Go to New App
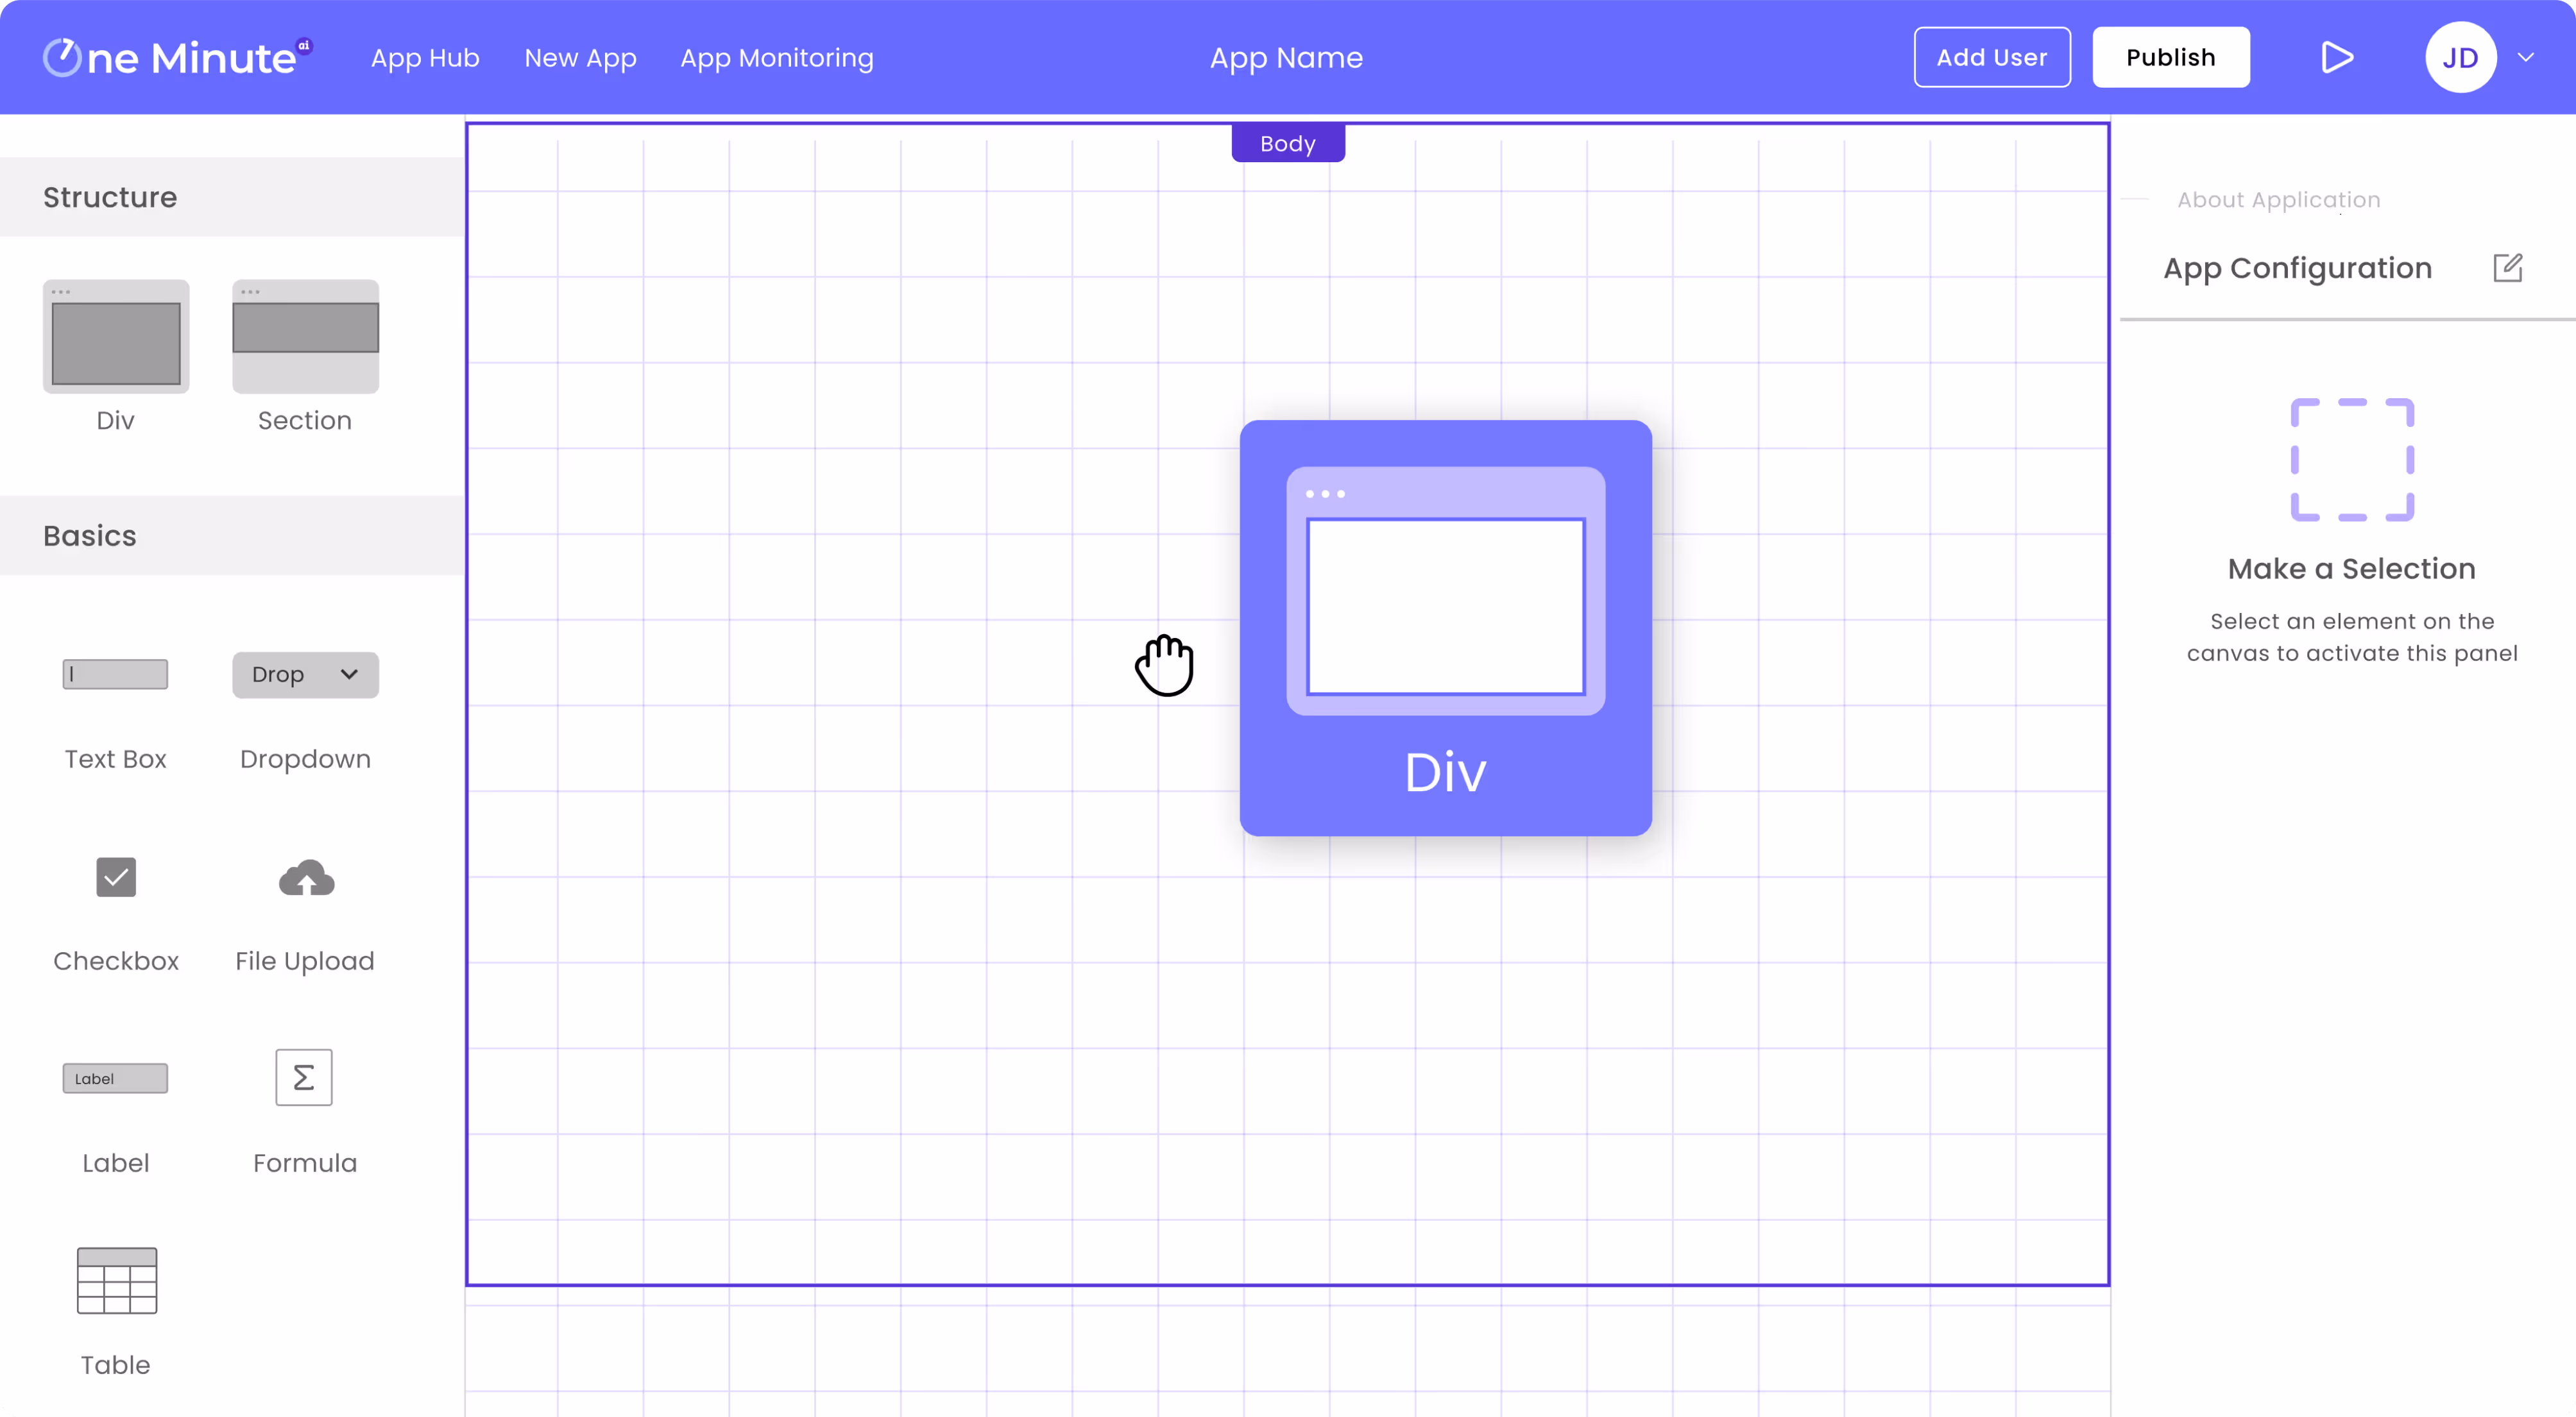2576x1417 pixels. pos(580,57)
